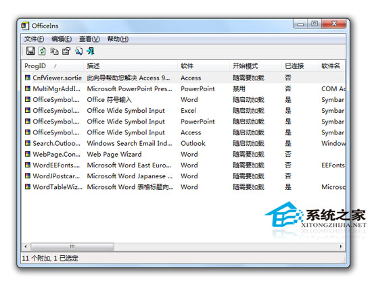Click the OfficeSymbol row icon for Excel
372x287 pixels.
(28, 110)
